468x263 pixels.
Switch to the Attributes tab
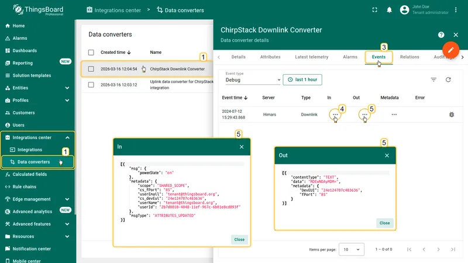(270, 57)
